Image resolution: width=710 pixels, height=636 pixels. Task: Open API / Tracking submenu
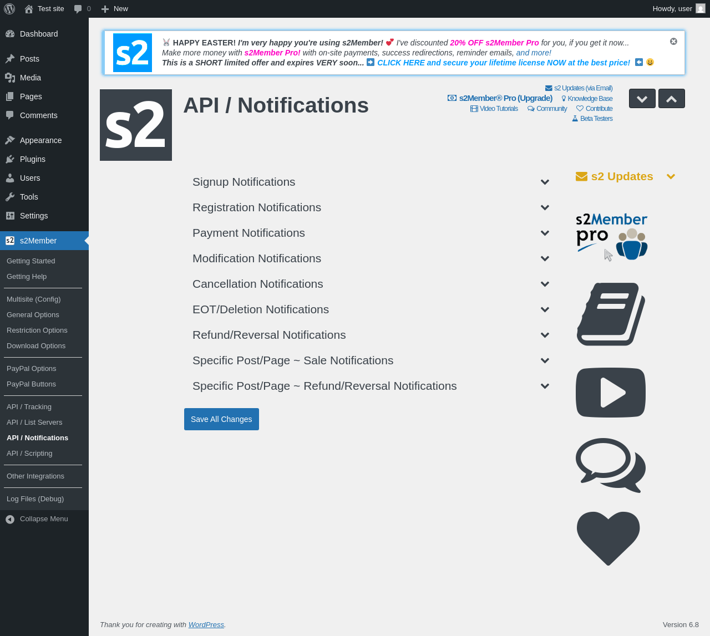[44, 407]
